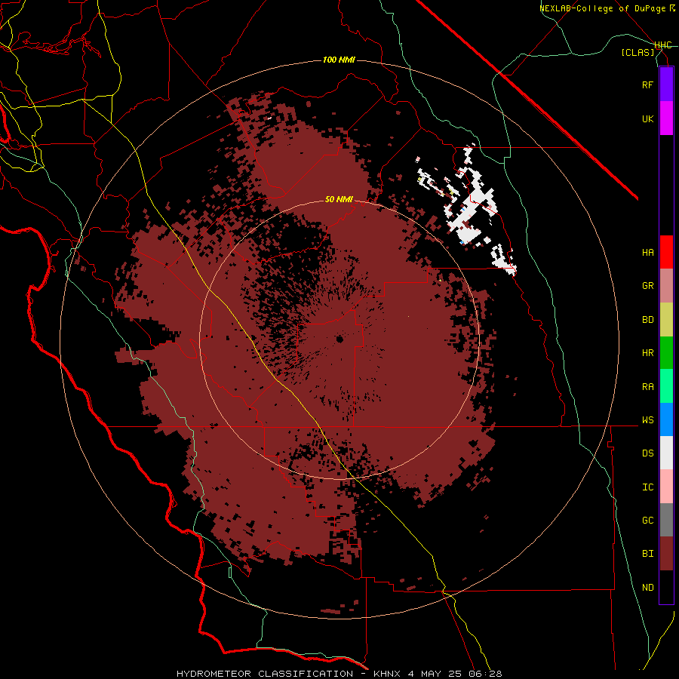Image resolution: width=679 pixels, height=679 pixels.
Task: Click the WS blue legend swatch
Action: (x=666, y=419)
